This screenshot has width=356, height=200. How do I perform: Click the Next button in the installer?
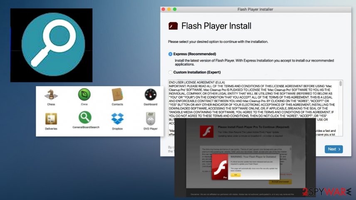(334, 149)
